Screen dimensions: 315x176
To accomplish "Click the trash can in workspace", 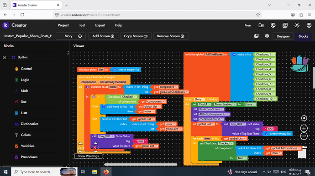I will tap(302, 152).
